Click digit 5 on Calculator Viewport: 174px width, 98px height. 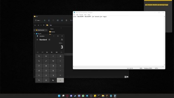46,71
